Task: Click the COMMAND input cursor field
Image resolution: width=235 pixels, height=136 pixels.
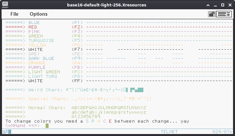Action: click(47, 126)
